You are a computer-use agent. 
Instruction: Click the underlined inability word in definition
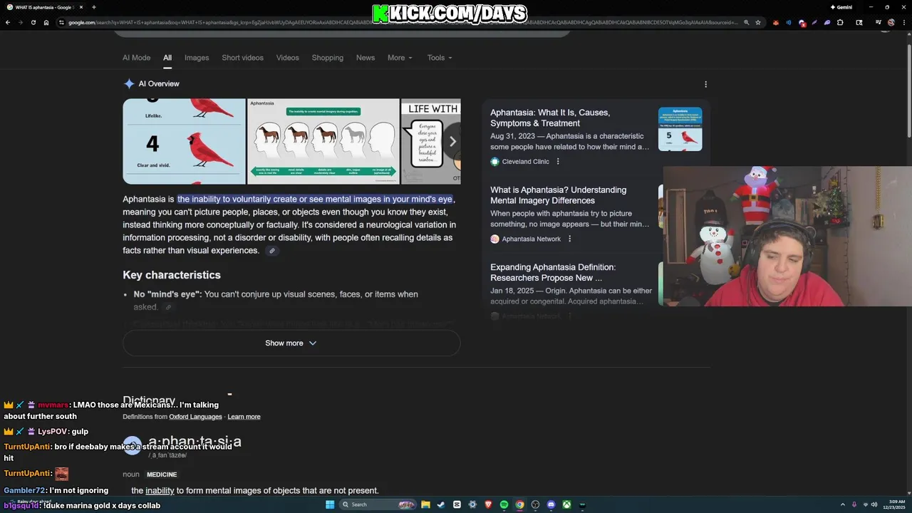pyautogui.click(x=160, y=490)
